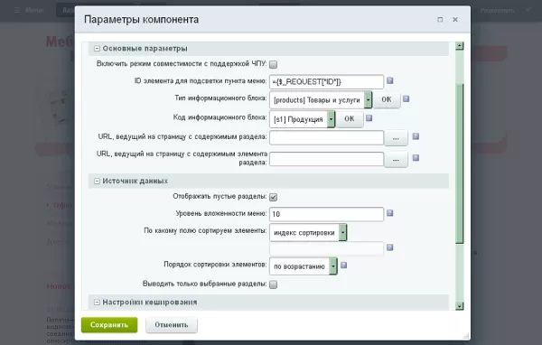Open help icon for menu highlight element ID
The image size is (542, 345).
tap(390, 81)
